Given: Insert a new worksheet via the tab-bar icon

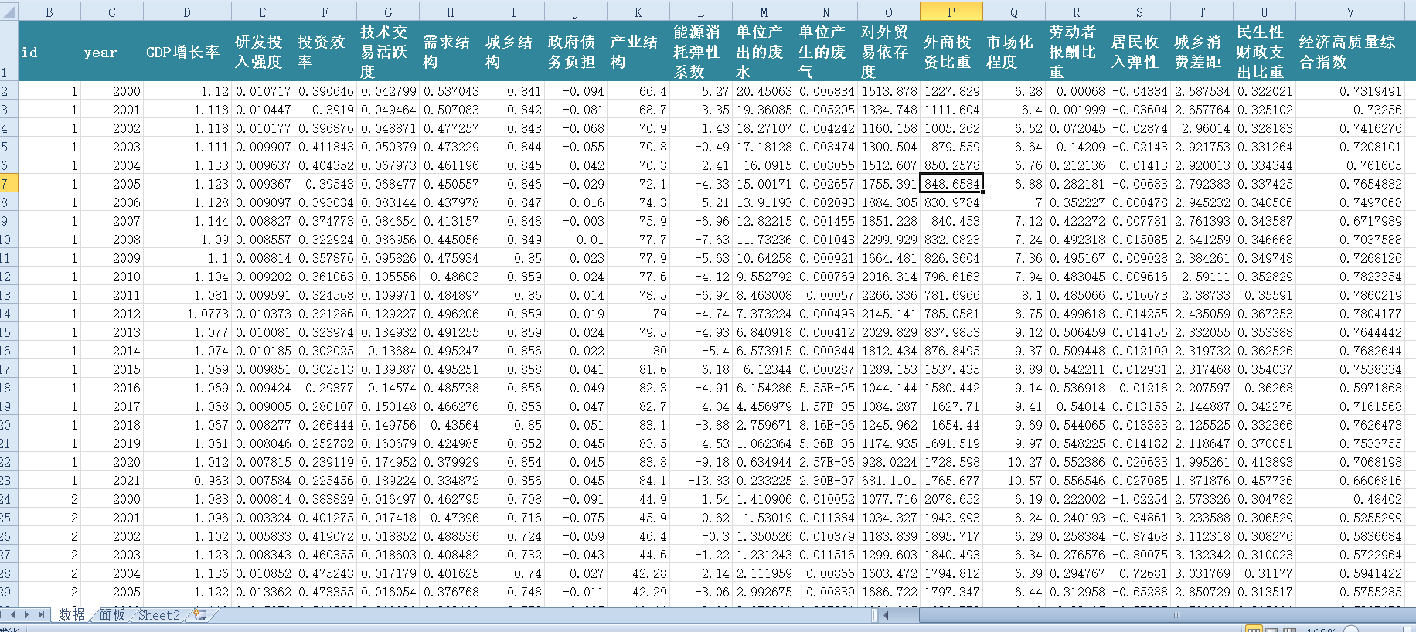Looking at the screenshot, I should click(x=199, y=615).
